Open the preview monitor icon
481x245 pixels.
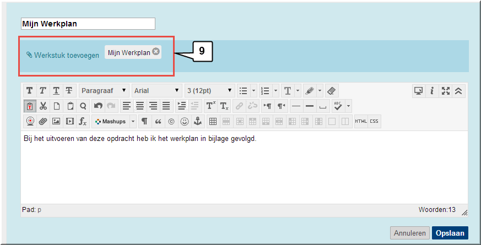pyautogui.click(x=419, y=91)
